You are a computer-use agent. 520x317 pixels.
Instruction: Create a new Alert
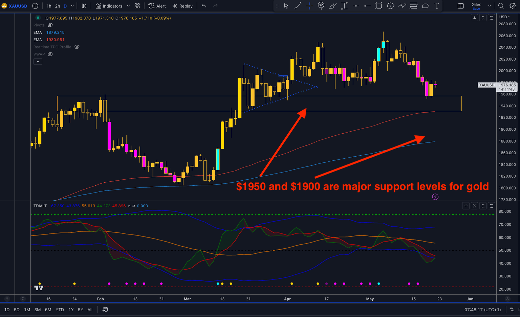coord(157,6)
